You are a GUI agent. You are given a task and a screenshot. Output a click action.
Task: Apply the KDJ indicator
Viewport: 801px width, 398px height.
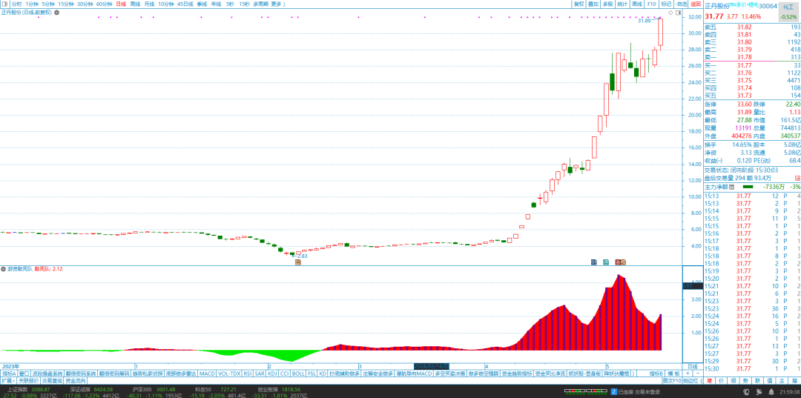pyautogui.click(x=272, y=374)
